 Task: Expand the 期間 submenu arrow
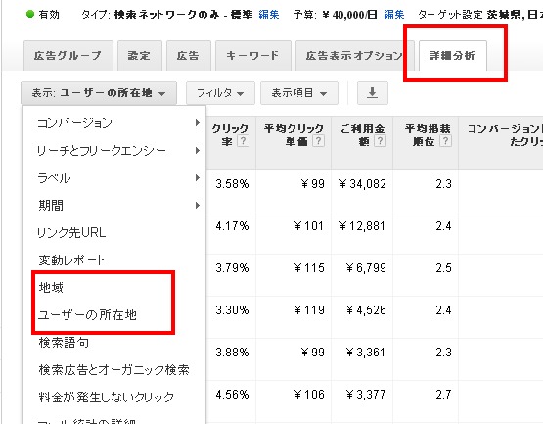[197, 206]
